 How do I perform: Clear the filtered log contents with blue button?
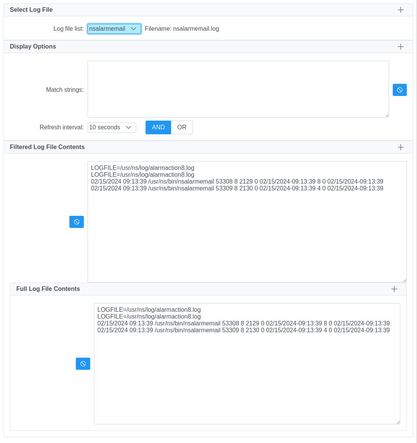pos(77,222)
